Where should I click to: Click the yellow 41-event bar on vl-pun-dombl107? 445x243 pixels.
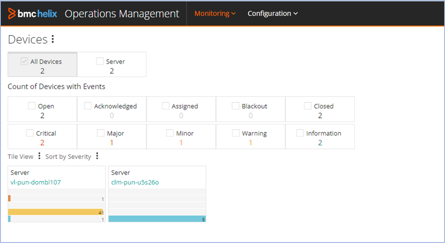point(55,212)
